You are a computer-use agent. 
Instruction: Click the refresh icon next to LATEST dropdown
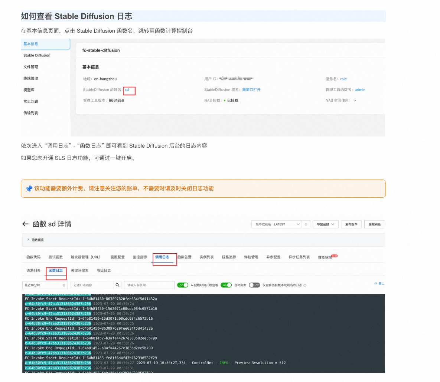pyautogui.click(x=306, y=224)
